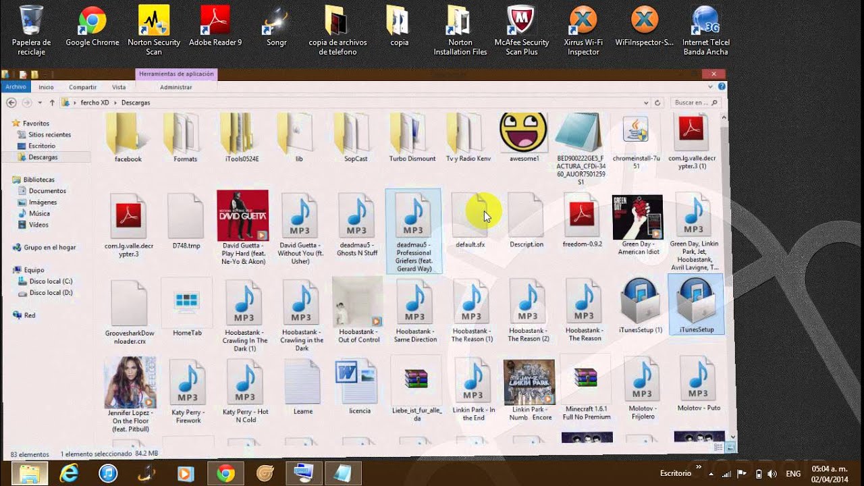Expand the ribbon with the chevron

click(x=711, y=87)
